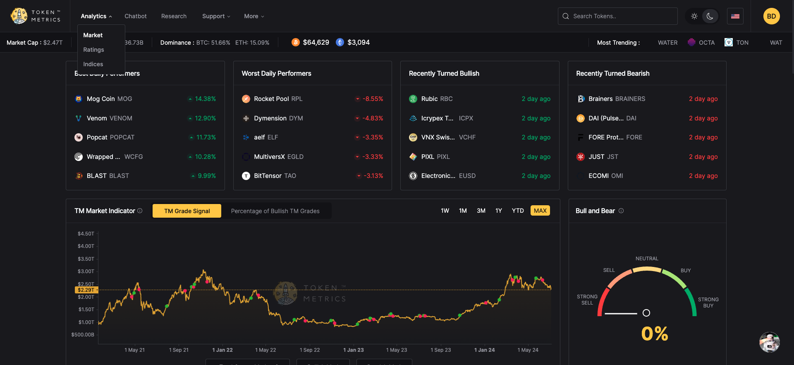Click the Search Tokens input field
Viewport: 794px width, 365px height.
(618, 16)
